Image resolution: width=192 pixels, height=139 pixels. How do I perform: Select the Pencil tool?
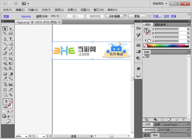11,49
